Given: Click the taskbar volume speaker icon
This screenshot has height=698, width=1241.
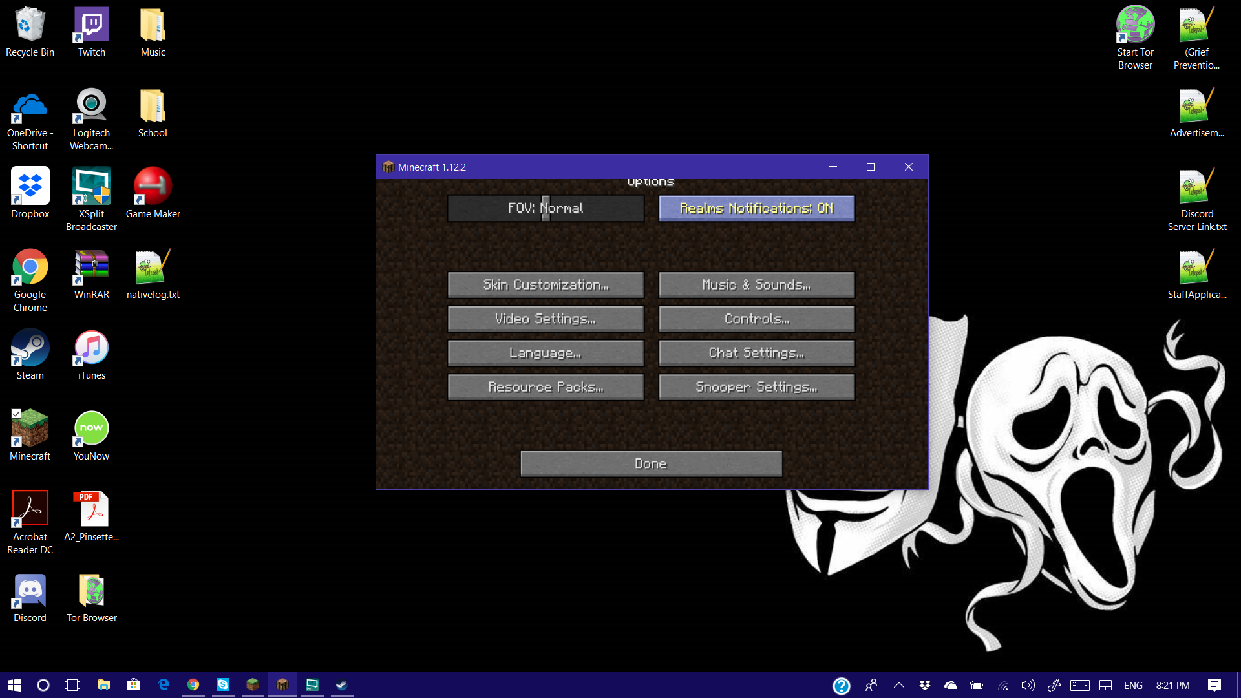Looking at the screenshot, I should 1028,685.
